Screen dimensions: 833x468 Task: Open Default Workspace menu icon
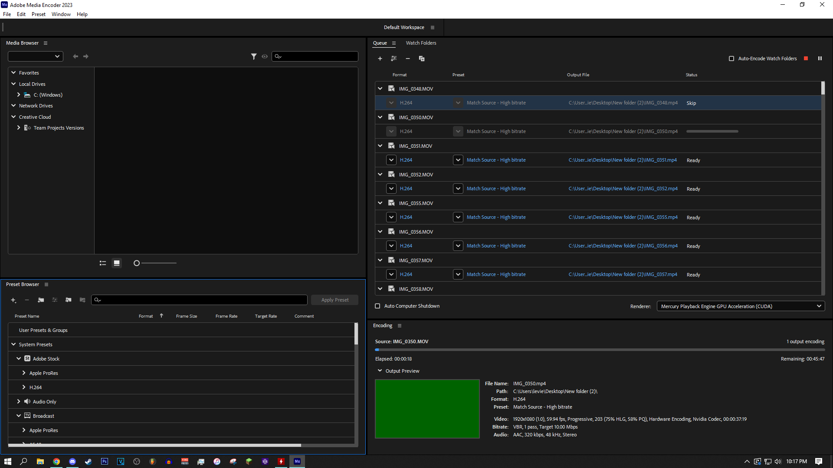[433, 27]
